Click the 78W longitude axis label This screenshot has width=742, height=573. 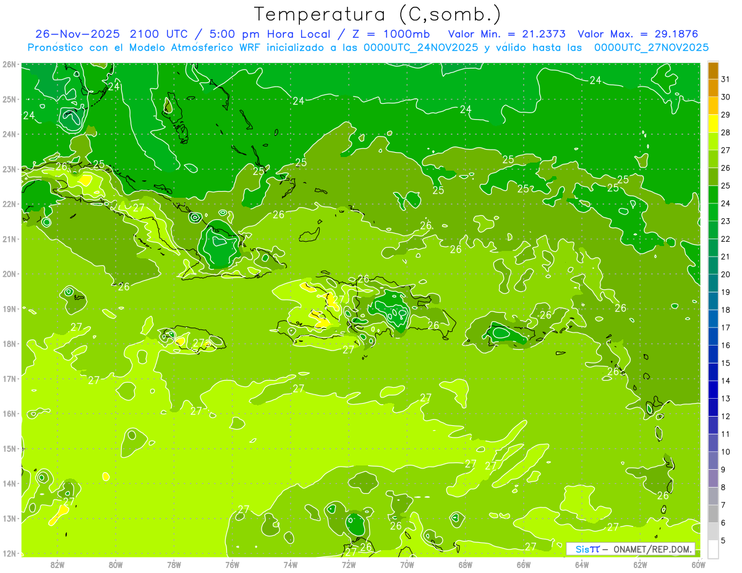(x=174, y=564)
